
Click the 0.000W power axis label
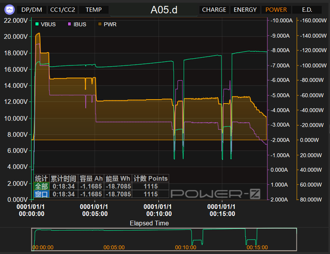coord(309,140)
